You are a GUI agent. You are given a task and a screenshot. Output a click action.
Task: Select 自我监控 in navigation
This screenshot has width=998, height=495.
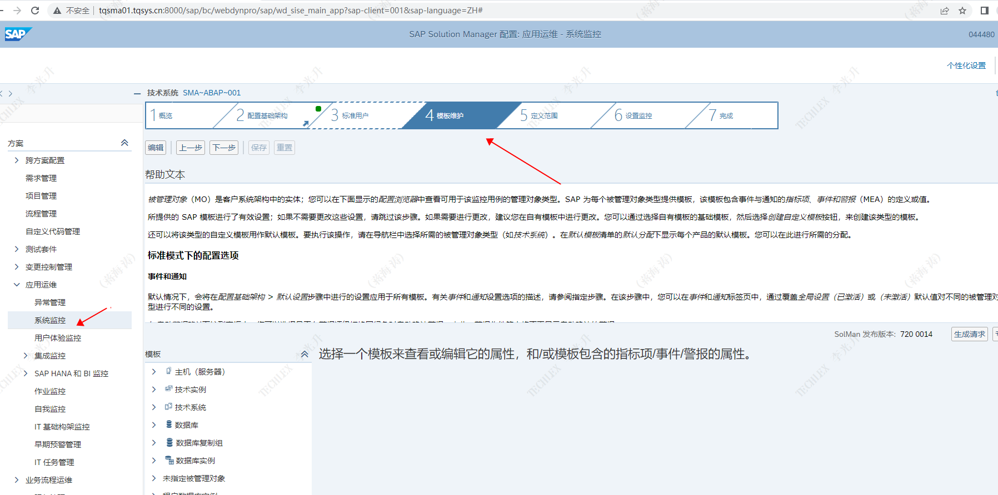50,409
